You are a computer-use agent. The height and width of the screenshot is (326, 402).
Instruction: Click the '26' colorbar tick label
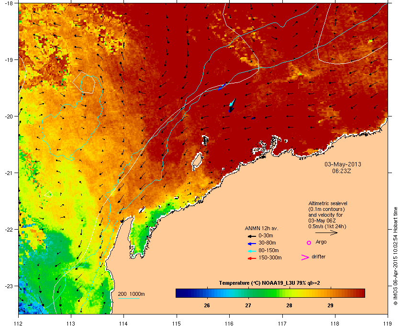tap(207, 305)
